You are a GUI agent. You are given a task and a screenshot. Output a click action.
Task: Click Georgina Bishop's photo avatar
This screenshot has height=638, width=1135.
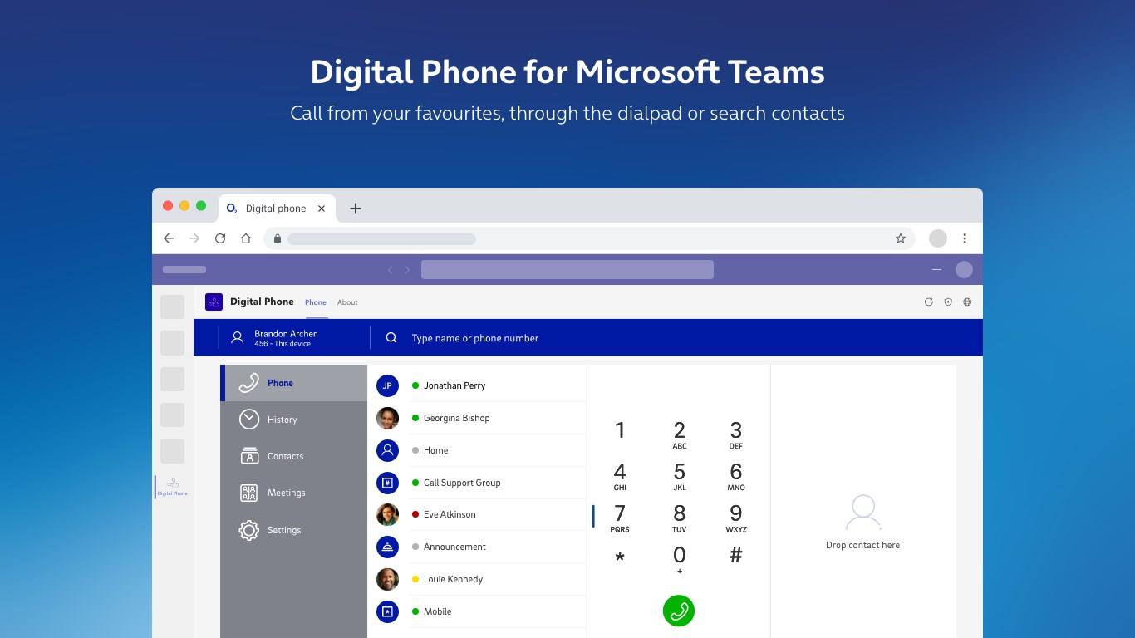coord(387,418)
